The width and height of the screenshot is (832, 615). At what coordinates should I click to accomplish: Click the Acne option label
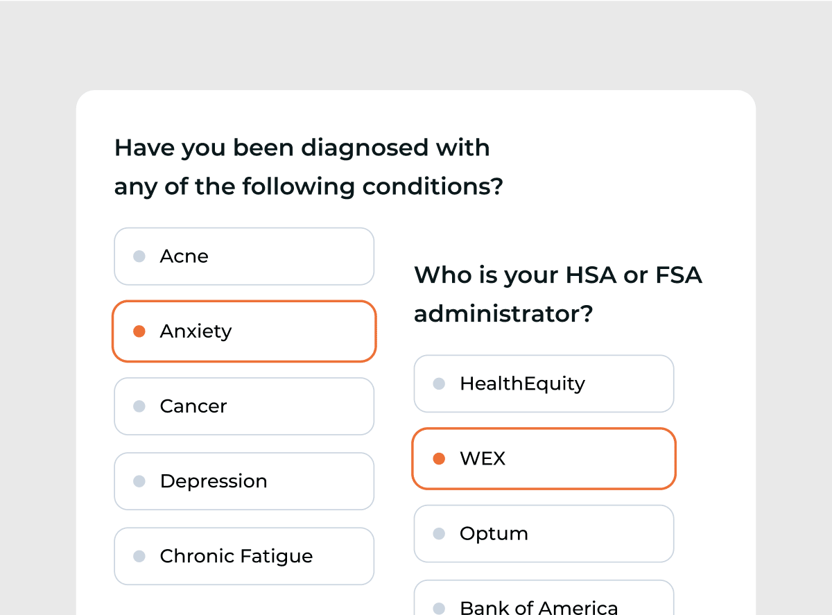tap(184, 257)
